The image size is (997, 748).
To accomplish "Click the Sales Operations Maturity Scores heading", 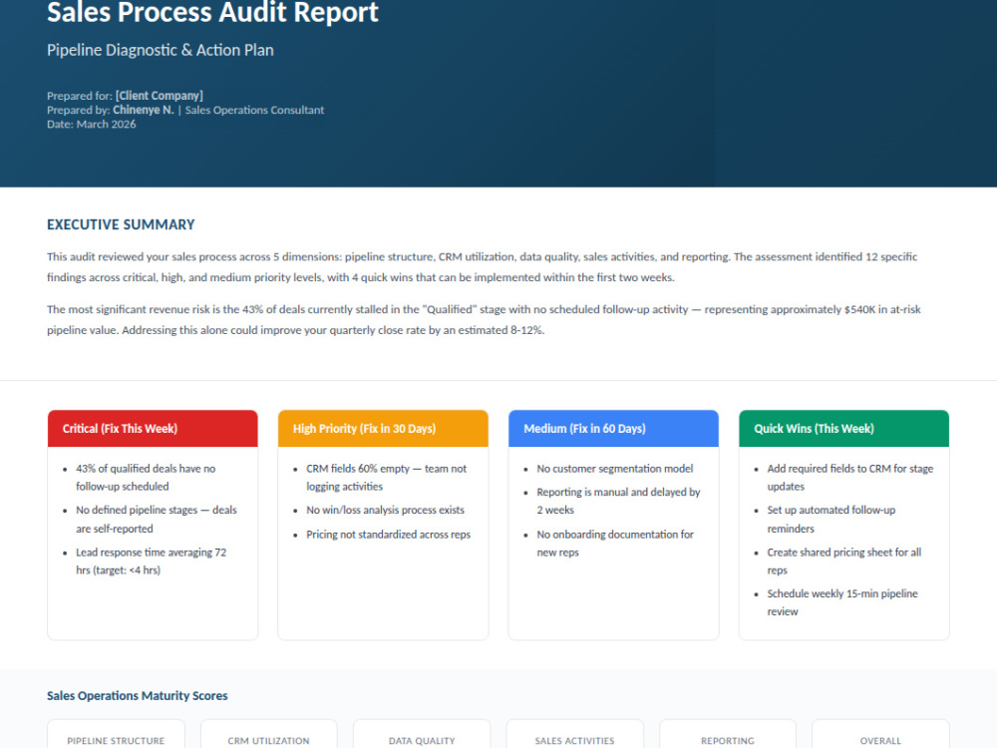I will click(x=138, y=696).
